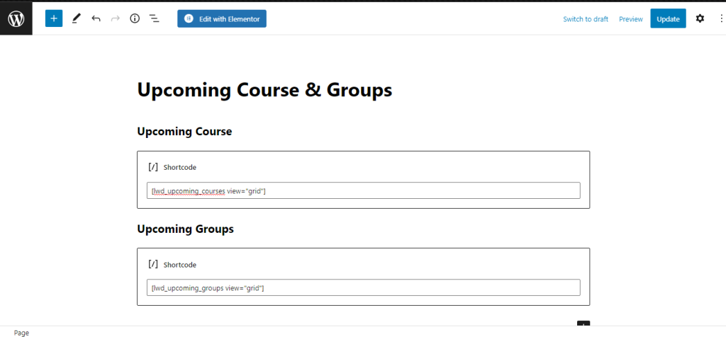Open the WordPress logo menu
Viewport: 726px width, 339px height.
tap(16, 18)
